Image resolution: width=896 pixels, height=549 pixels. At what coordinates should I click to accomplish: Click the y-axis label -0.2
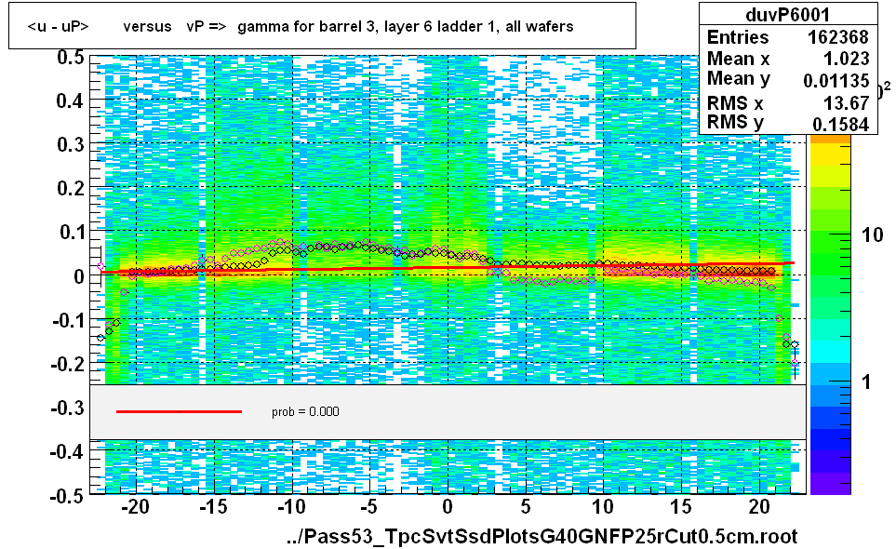[68, 364]
